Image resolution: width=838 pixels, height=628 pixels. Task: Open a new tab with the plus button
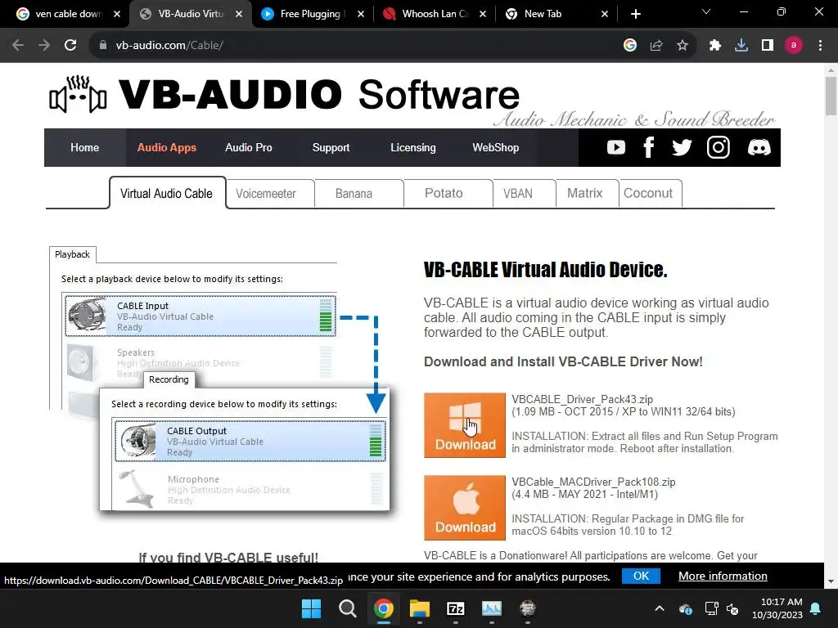coord(635,15)
